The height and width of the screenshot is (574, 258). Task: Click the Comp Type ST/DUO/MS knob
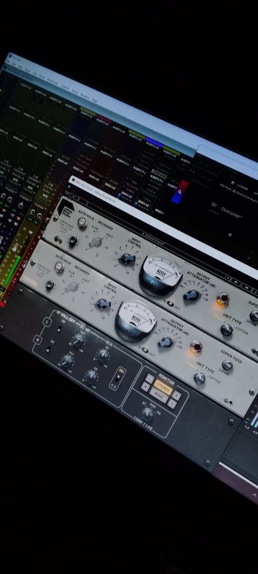click(148, 414)
